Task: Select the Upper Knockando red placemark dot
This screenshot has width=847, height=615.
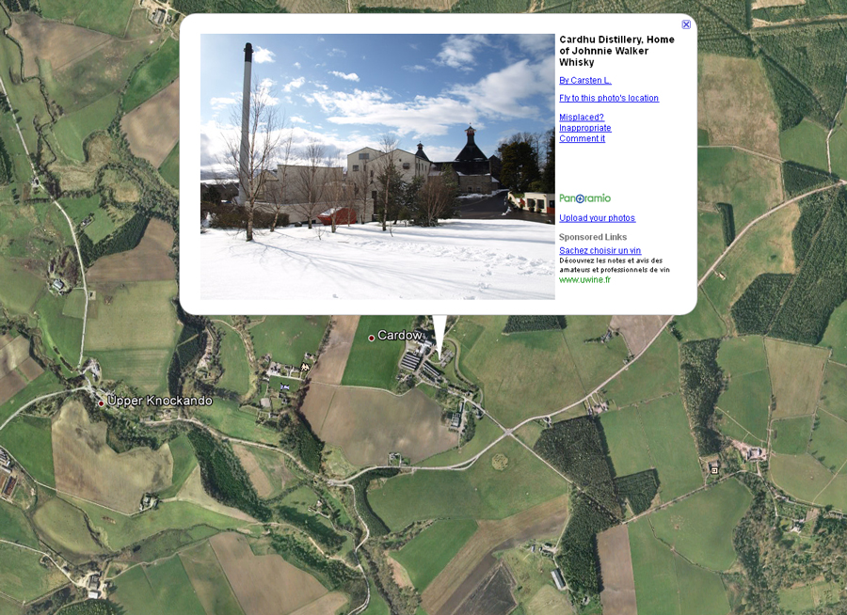Action: [x=101, y=403]
